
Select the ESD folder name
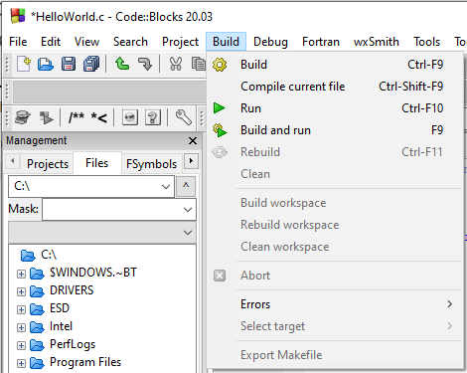[60, 308]
